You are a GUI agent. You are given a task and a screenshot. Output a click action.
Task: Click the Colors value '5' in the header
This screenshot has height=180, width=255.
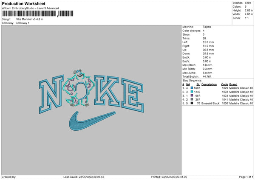tap(245, 7)
